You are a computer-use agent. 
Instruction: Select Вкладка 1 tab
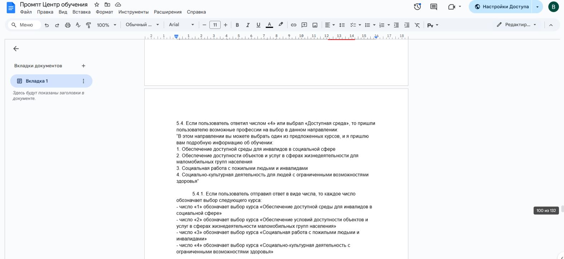point(51,81)
